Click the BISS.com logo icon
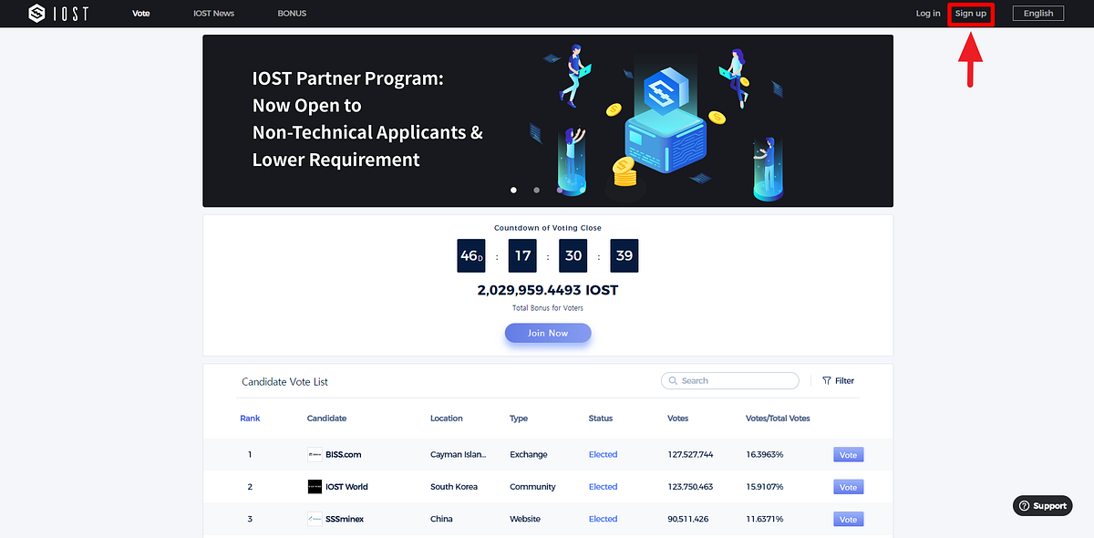The width and height of the screenshot is (1094, 538). 315,455
